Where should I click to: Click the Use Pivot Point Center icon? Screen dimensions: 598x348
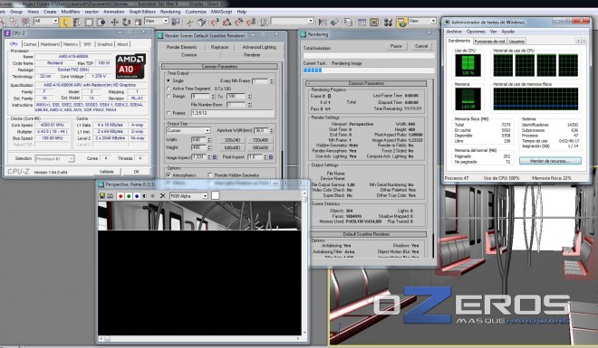click(176, 22)
